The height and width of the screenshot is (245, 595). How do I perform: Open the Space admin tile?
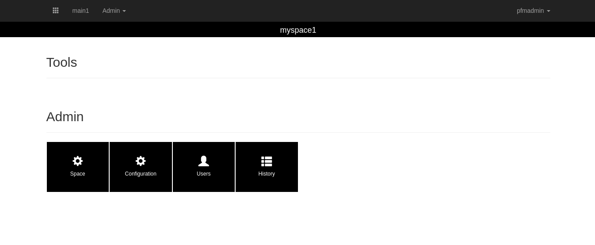pyautogui.click(x=78, y=167)
